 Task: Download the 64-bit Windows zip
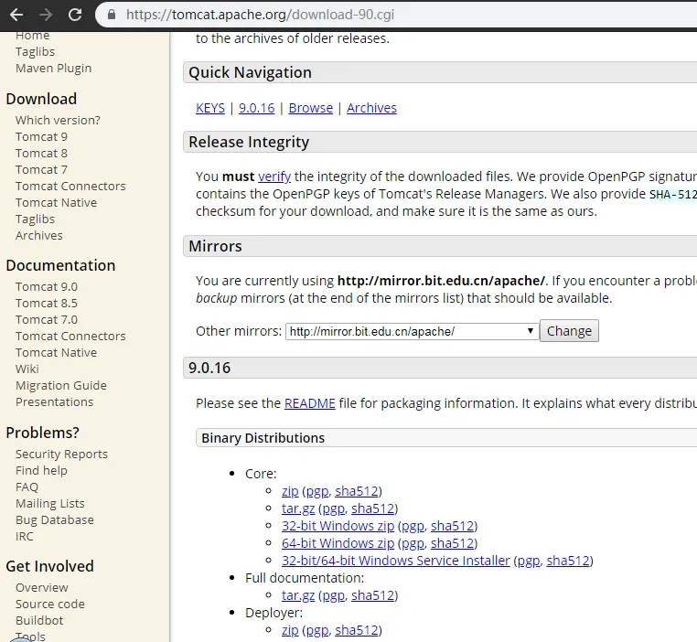[x=338, y=543]
